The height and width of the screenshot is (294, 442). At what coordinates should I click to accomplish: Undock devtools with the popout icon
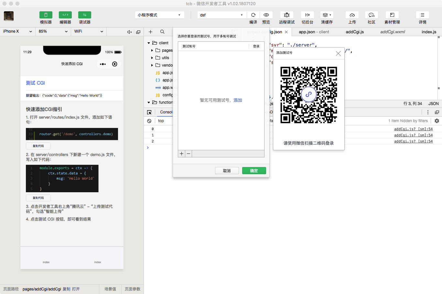[437, 112]
